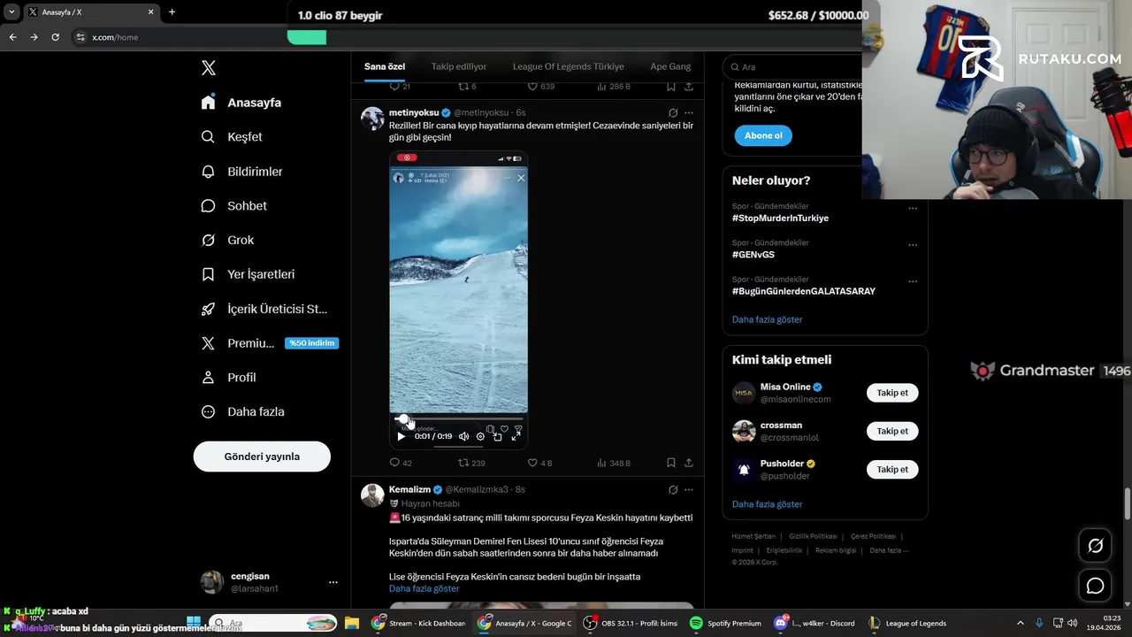Like metinyoksu post (4 B)
The width and height of the screenshot is (1132, 637).
coord(539,463)
